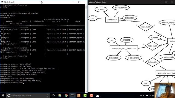This screenshot has height=98, width=175.
Task: Click the 'mi_base_de_datos' row in listing
Action: (43, 30)
